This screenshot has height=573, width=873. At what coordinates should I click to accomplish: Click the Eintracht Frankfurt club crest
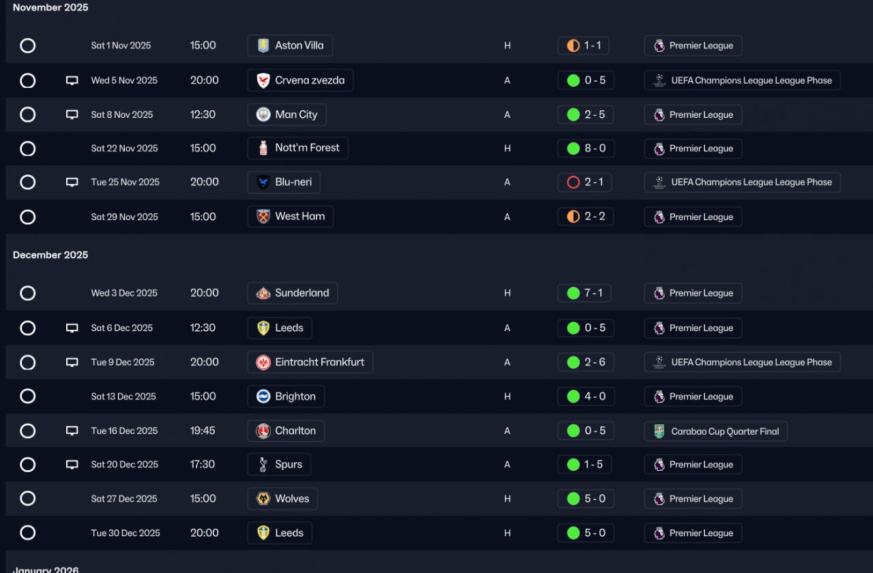coord(263,362)
